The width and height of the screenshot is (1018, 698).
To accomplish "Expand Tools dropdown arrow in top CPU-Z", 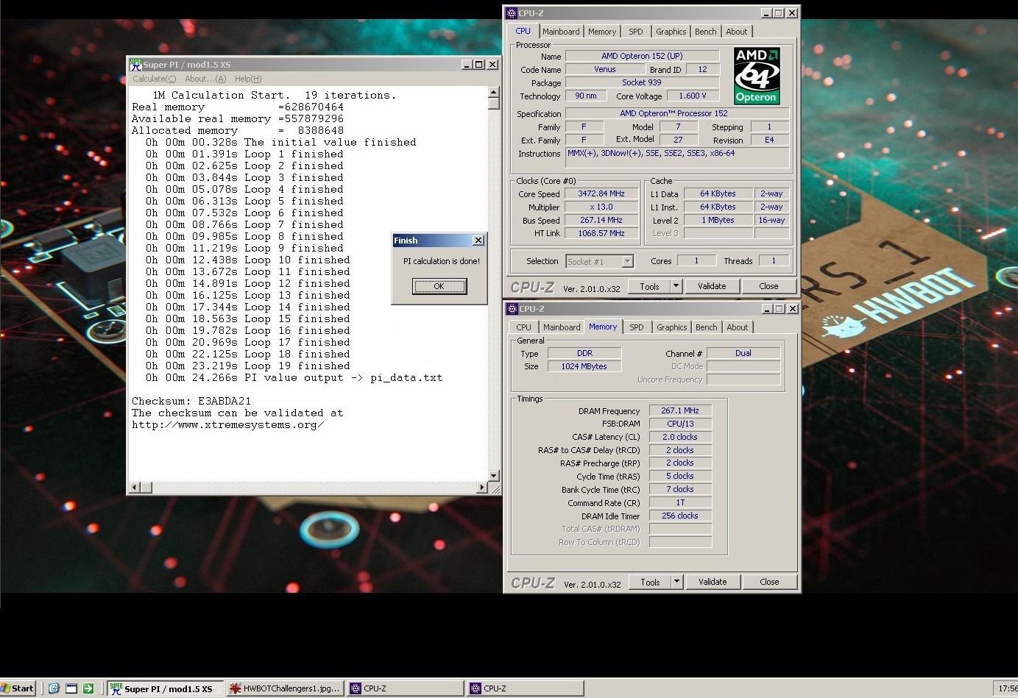I will (x=676, y=286).
